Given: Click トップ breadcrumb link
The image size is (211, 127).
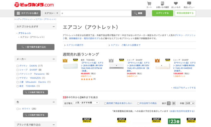Looking at the screenshot, I should click(17, 19).
